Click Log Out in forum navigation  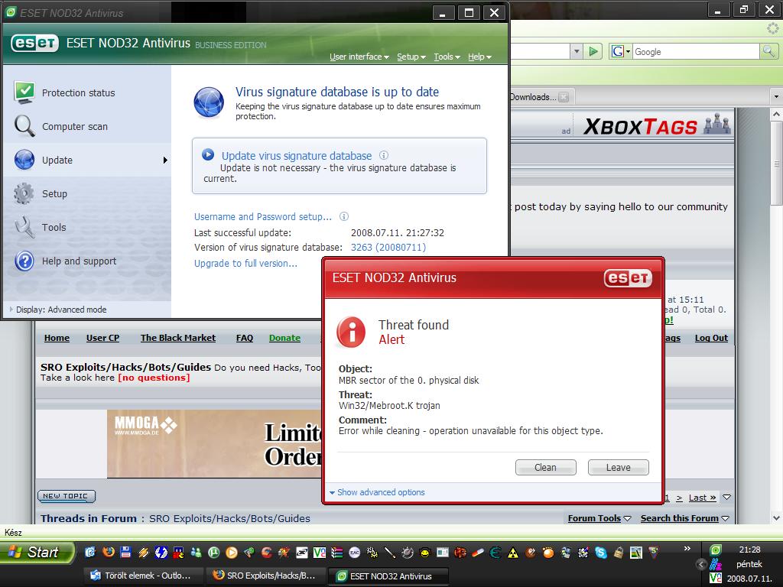coord(711,338)
